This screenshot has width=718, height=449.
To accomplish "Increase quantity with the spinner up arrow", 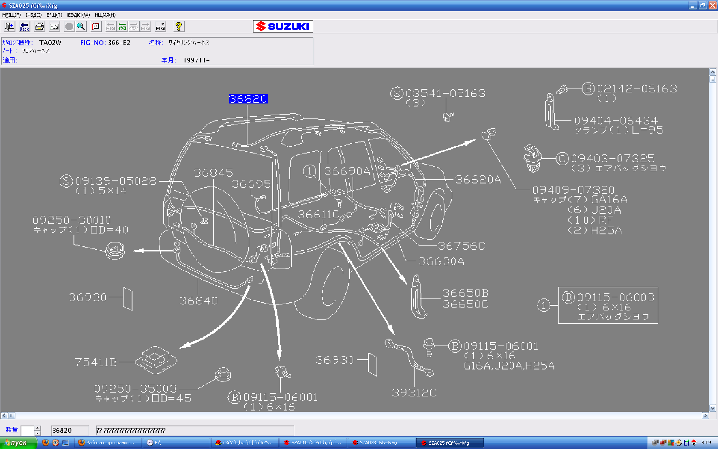I will pos(38,428).
